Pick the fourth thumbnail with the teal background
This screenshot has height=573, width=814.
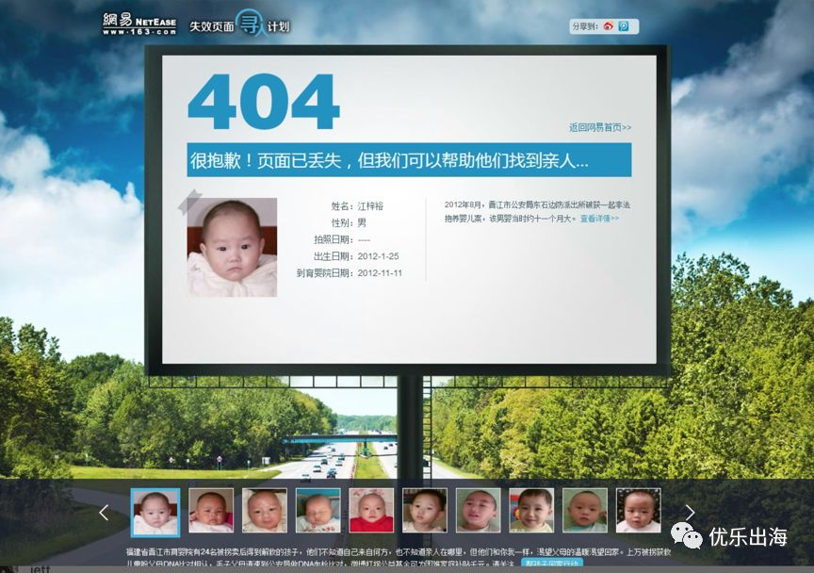[318, 511]
